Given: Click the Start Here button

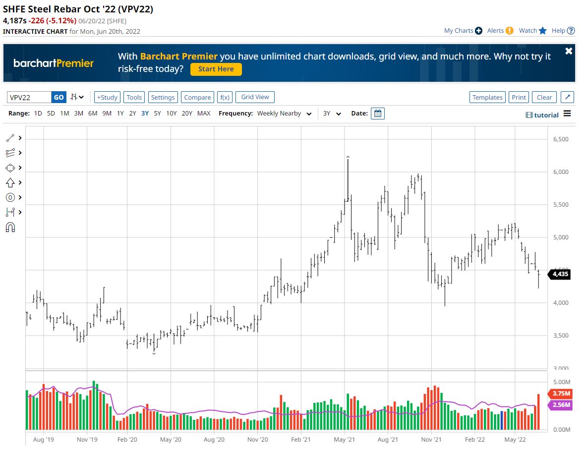Looking at the screenshot, I should click(x=216, y=69).
